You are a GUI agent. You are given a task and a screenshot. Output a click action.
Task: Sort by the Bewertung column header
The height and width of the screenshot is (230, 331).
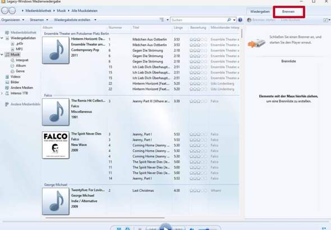pos(198,28)
